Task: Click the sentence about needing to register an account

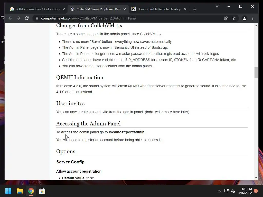Action: click(109, 140)
